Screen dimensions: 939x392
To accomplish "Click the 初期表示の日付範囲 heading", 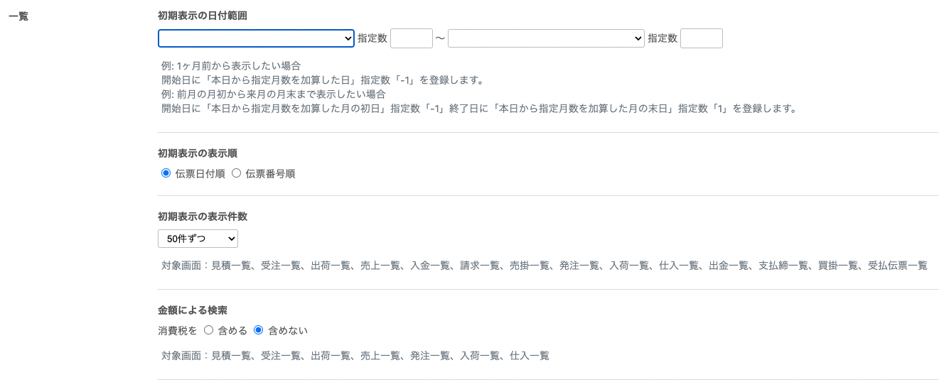I will click(203, 16).
